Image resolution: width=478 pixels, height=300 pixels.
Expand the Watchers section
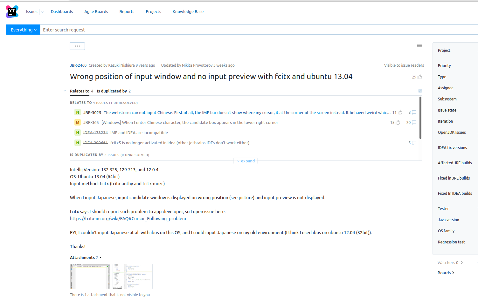[x=450, y=262]
